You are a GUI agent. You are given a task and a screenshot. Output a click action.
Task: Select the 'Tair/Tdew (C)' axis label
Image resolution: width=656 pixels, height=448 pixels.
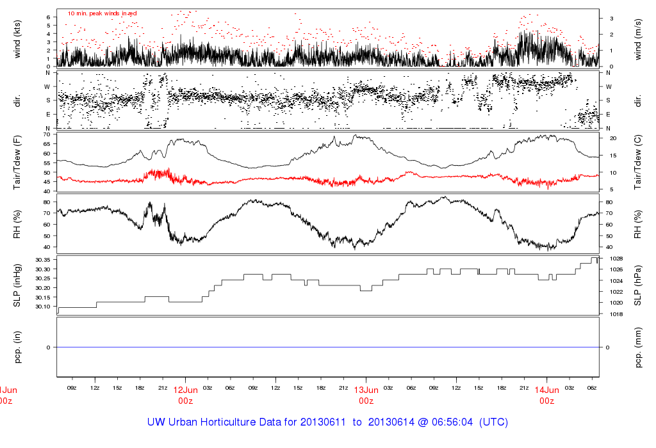tap(638, 162)
